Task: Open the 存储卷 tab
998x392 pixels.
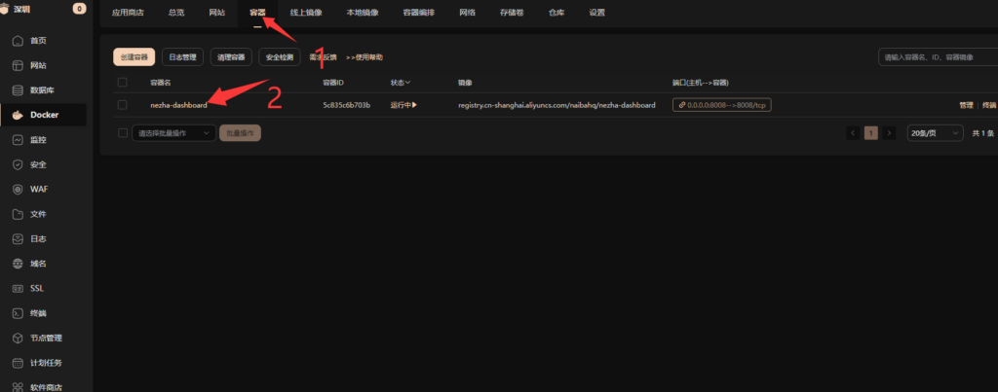Action: (x=512, y=13)
